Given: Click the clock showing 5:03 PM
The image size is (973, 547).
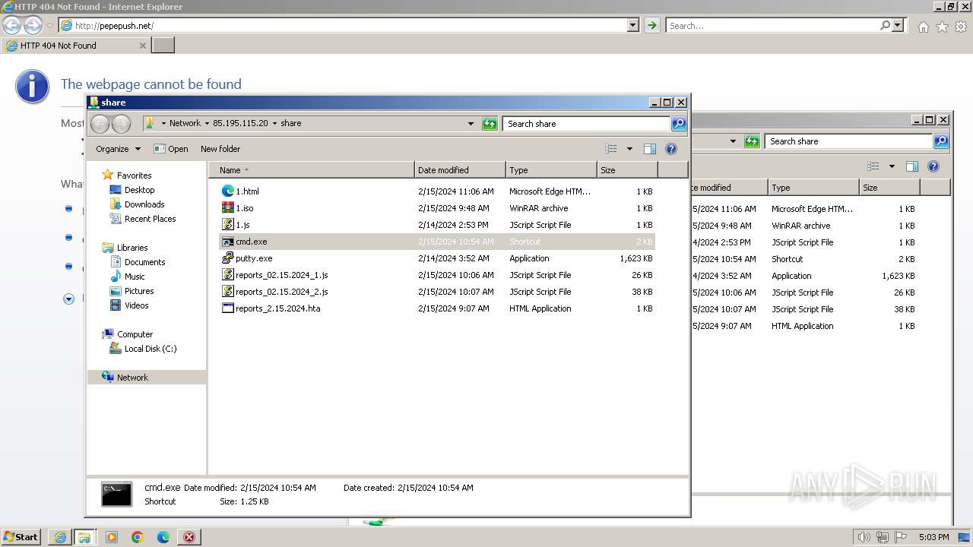Looking at the screenshot, I should (x=933, y=537).
